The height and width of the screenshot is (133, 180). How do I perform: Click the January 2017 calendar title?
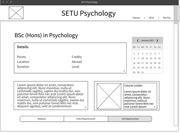tap(148, 40)
